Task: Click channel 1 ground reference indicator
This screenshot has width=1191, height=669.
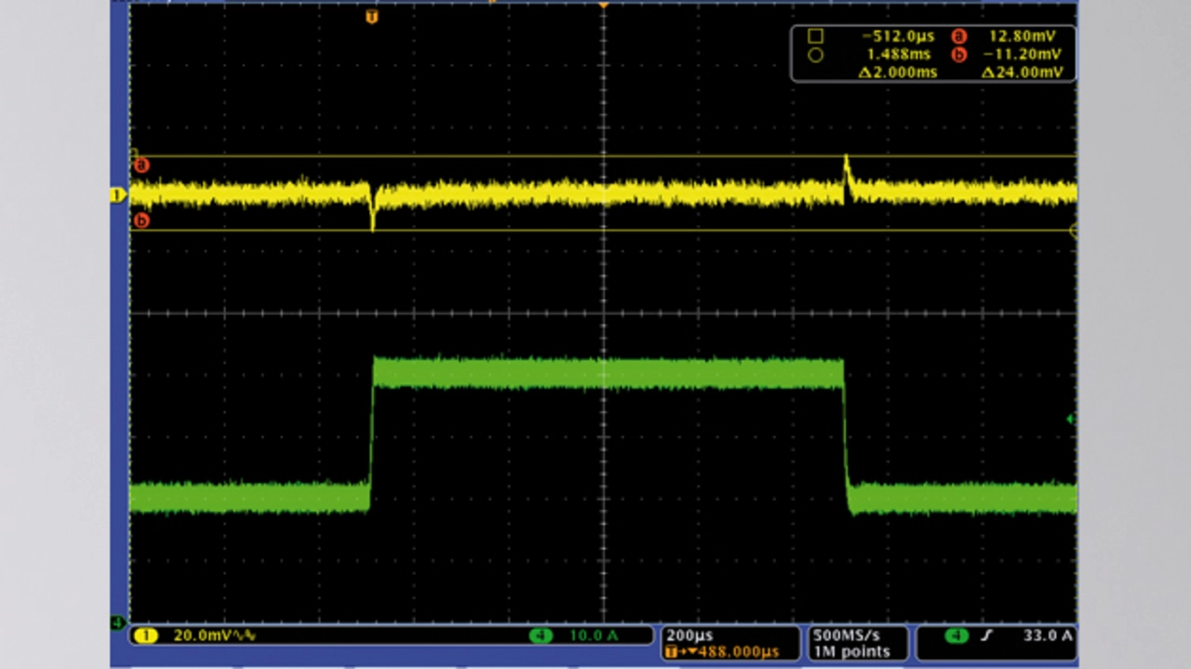Action: (118, 195)
